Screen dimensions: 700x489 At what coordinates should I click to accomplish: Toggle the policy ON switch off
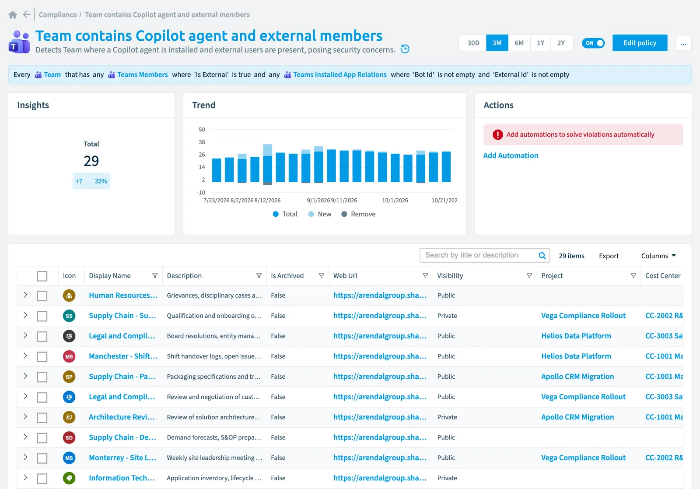(593, 43)
